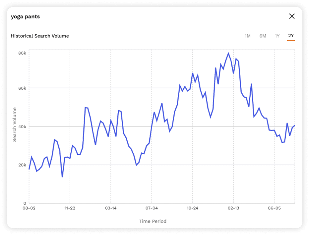This screenshot has width=309, height=235.
Task: Click the 20k y-axis label
Action: coord(22,165)
